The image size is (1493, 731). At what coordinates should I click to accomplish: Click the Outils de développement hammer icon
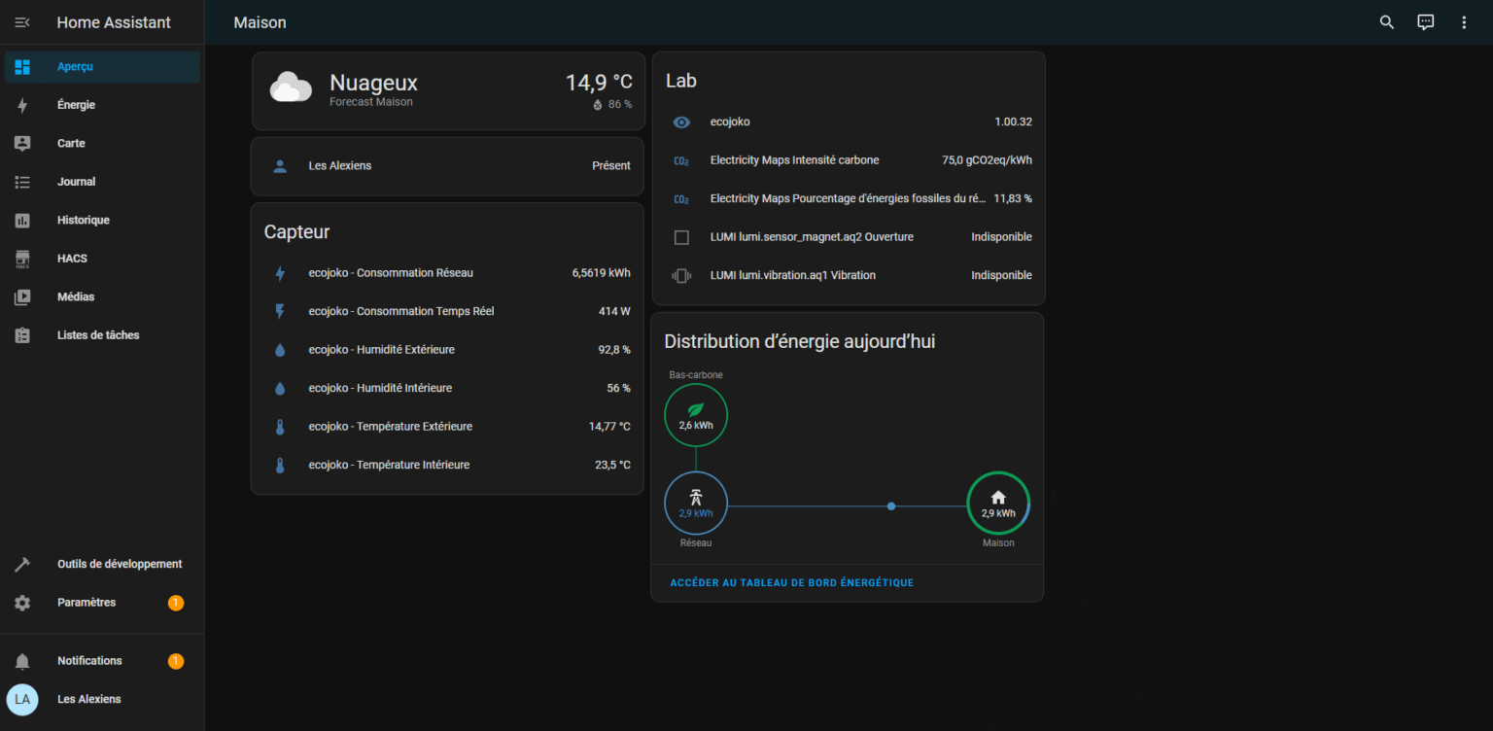point(22,565)
